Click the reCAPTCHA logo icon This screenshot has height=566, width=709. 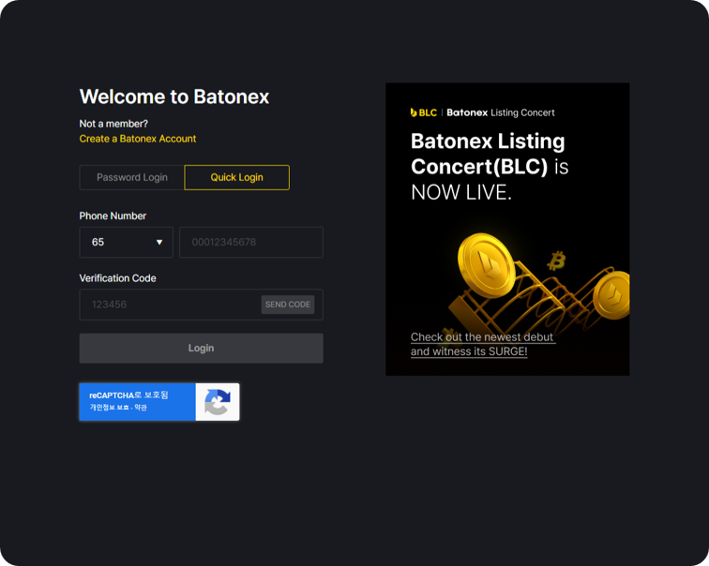218,402
